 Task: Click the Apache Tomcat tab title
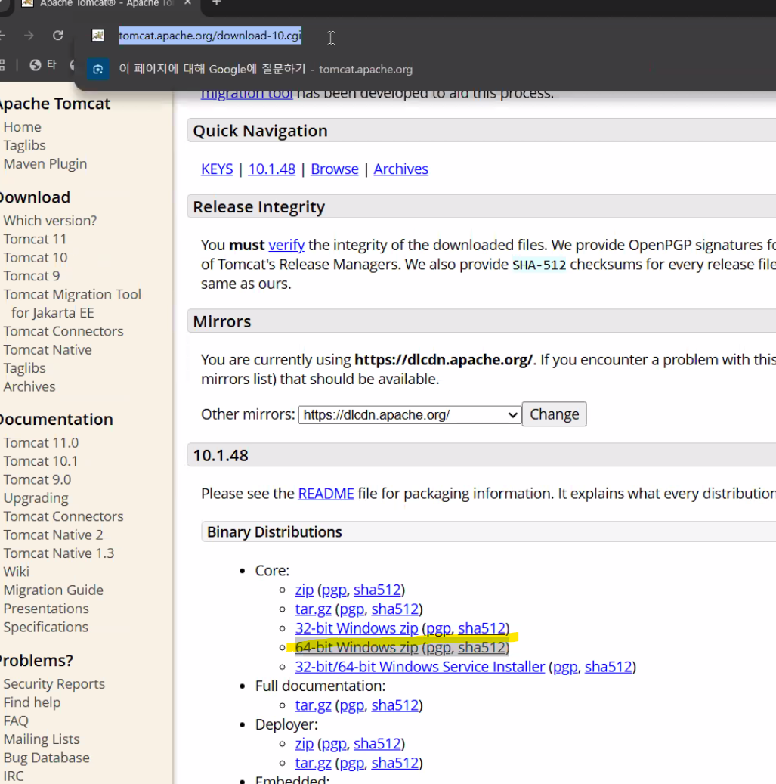(106, 4)
